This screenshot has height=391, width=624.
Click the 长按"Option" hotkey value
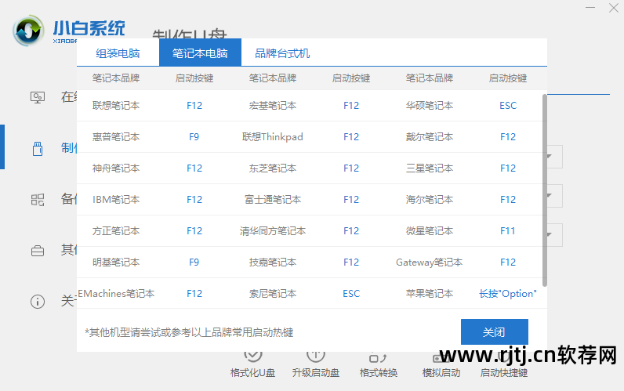click(508, 294)
